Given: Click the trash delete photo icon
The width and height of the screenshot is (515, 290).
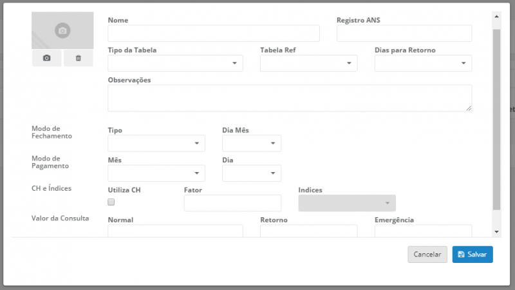Looking at the screenshot, I should [79, 58].
